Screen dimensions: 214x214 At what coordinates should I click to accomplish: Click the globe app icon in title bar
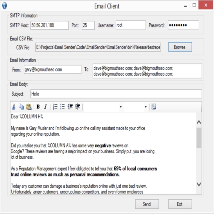pyautogui.click(x=5, y=6)
